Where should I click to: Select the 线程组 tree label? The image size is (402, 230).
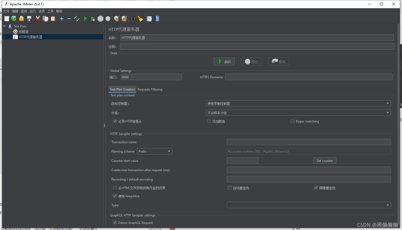pyautogui.click(x=24, y=32)
